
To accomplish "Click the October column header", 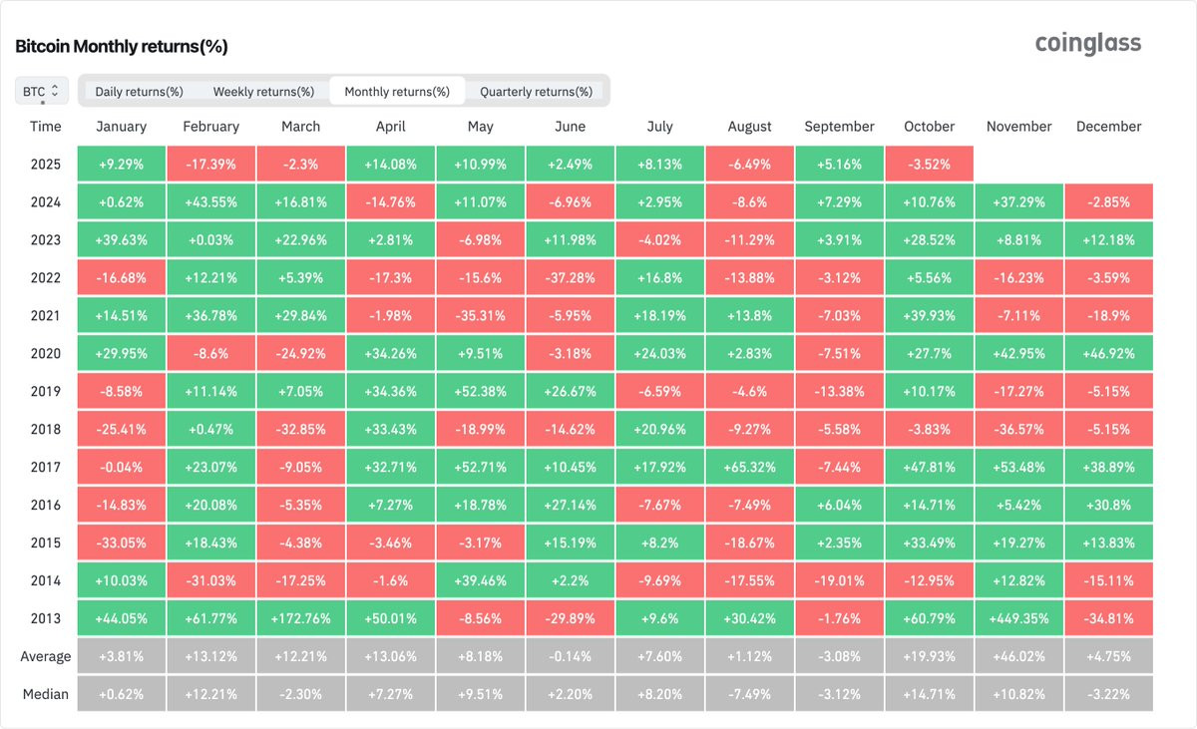I will (929, 127).
